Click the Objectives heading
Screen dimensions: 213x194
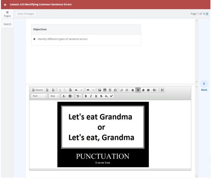40,29
